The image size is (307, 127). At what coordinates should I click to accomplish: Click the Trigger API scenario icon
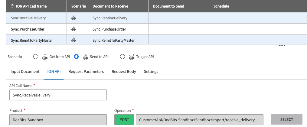[132, 57]
